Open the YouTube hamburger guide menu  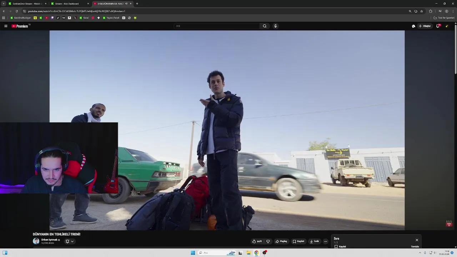click(6, 26)
